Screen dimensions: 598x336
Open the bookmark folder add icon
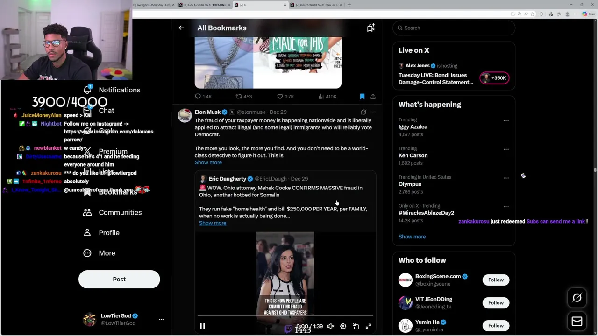coord(370,28)
